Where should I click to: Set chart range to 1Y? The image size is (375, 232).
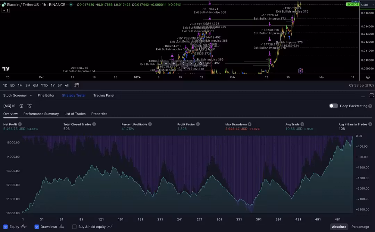coord(53,85)
